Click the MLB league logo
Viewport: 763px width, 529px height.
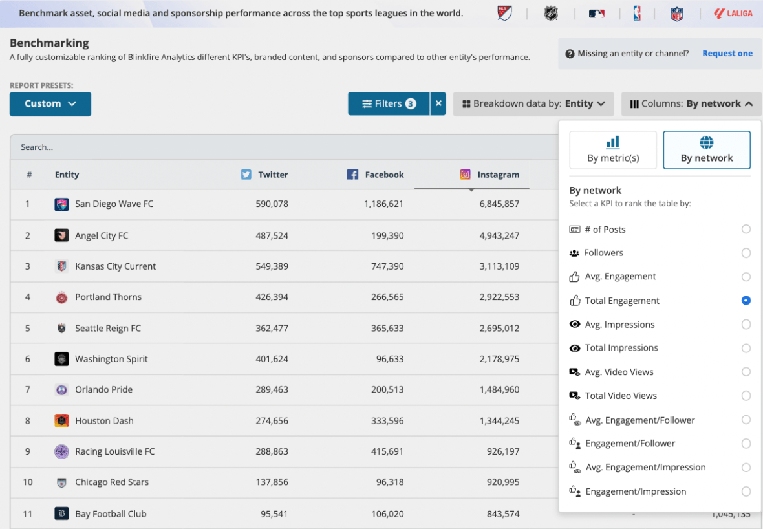click(x=596, y=13)
